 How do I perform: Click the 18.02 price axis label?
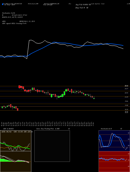point(127,105)
